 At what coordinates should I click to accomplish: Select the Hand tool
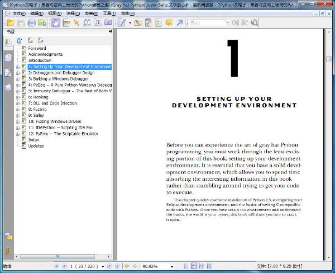tap(56, 22)
